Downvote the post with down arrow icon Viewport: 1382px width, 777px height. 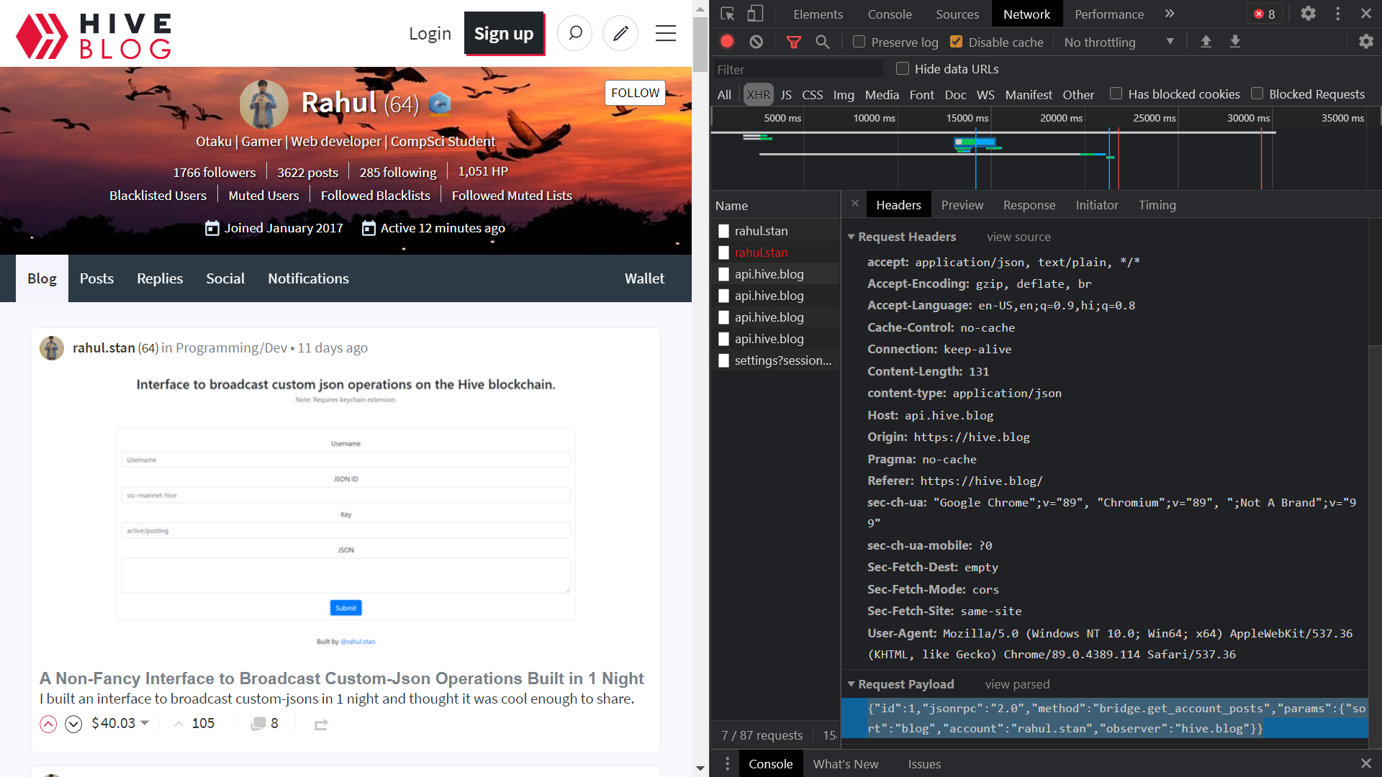[x=73, y=724]
